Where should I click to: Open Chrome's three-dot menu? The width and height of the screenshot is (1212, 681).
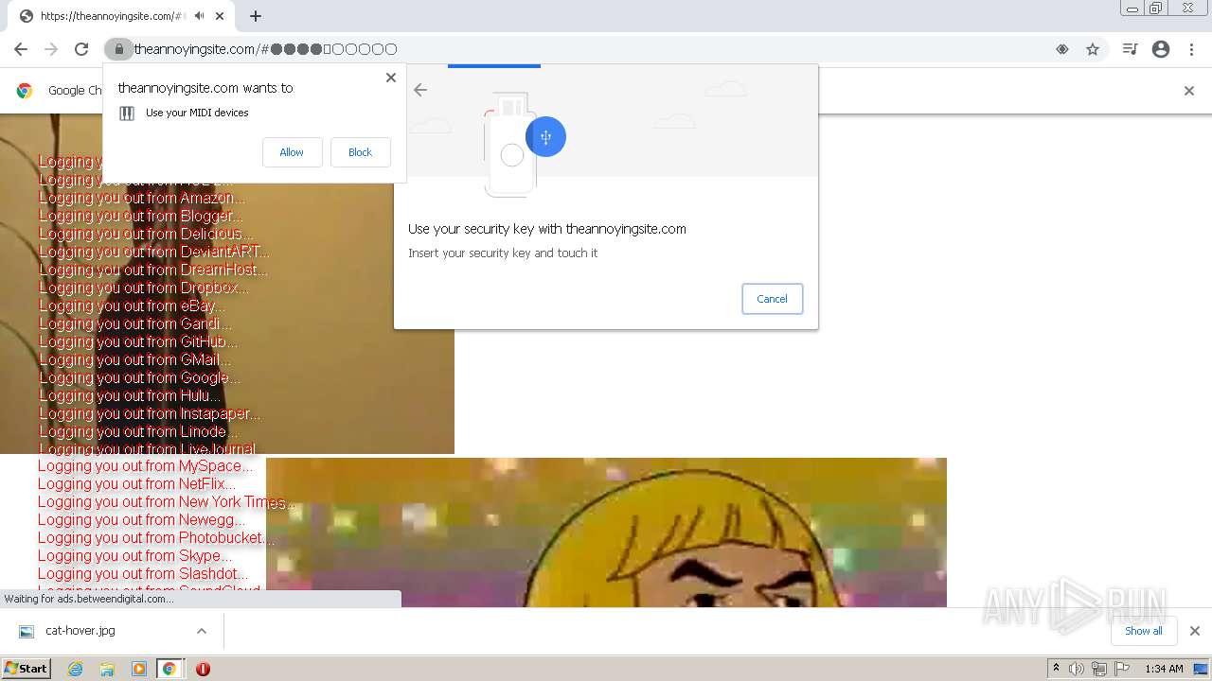[1191, 49]
